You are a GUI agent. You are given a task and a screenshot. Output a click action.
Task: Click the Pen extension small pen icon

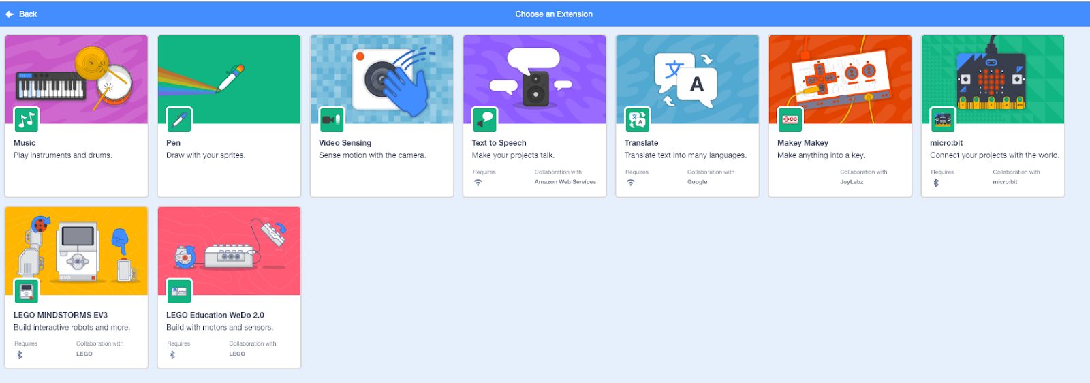coord(179,120)
